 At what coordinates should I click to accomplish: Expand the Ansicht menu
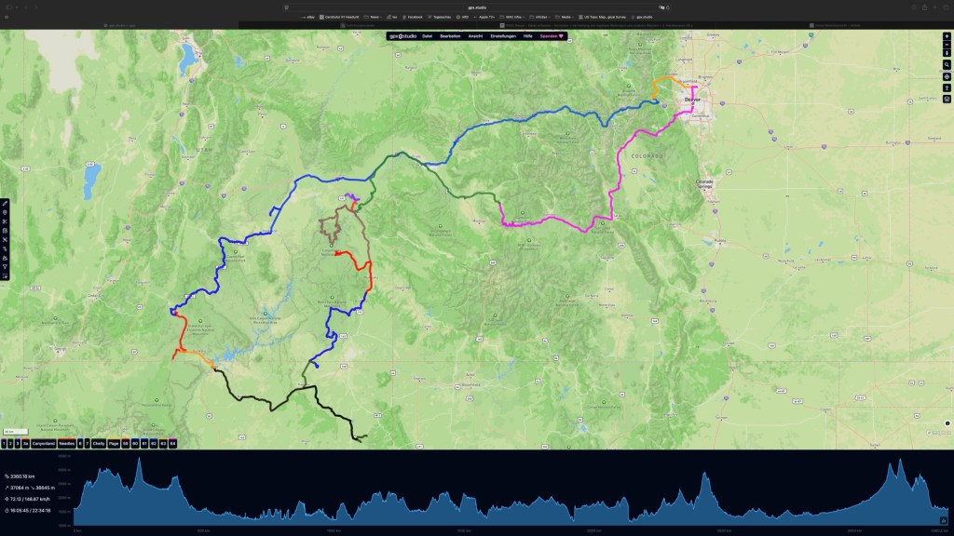tap(475, 35)
